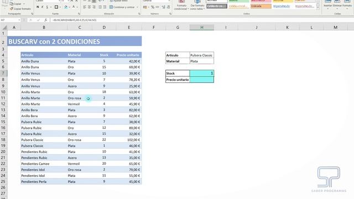Center text horizontally
The width and height of the screenshot is (354, 199).
tap(89, 7)
